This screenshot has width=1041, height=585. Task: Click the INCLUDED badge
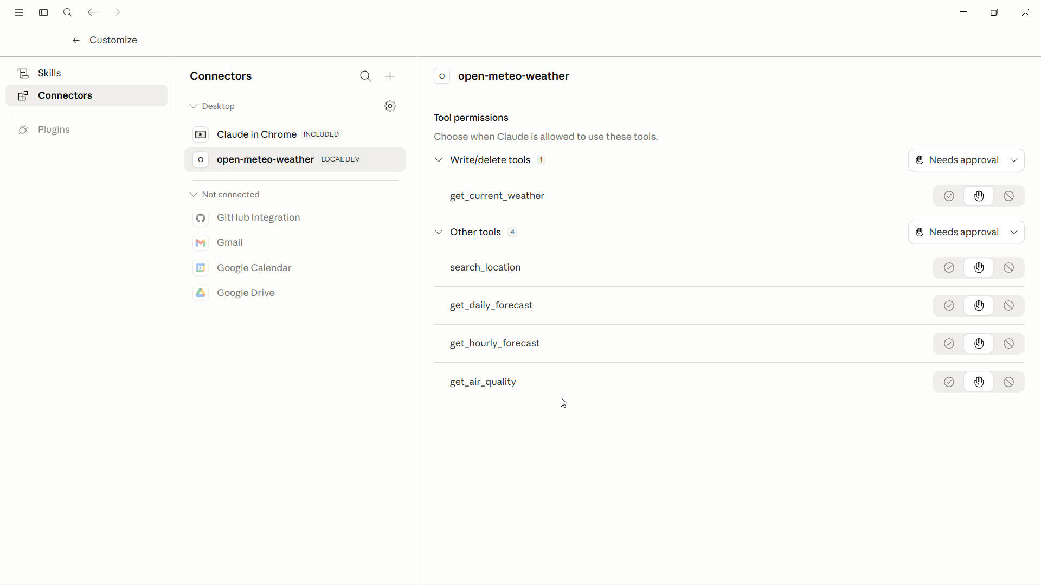click(x=321, y=134)
